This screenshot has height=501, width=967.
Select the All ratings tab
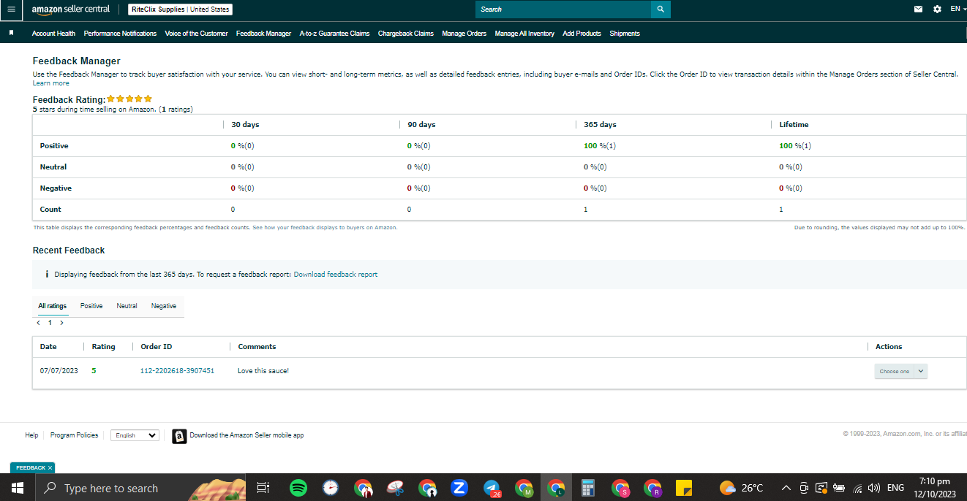(52, 306)
